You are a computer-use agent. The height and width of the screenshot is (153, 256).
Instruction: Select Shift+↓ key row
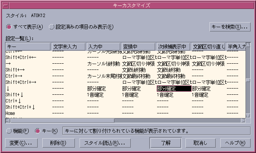[125, 95]
